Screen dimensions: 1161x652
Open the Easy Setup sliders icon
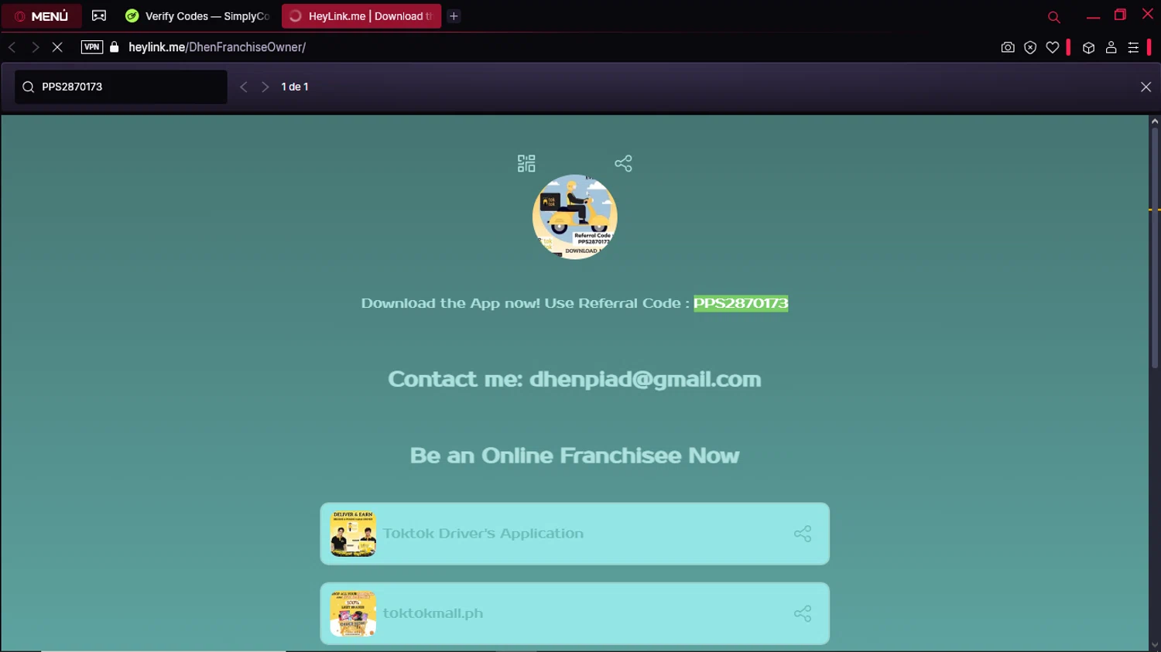(1133, 47)
